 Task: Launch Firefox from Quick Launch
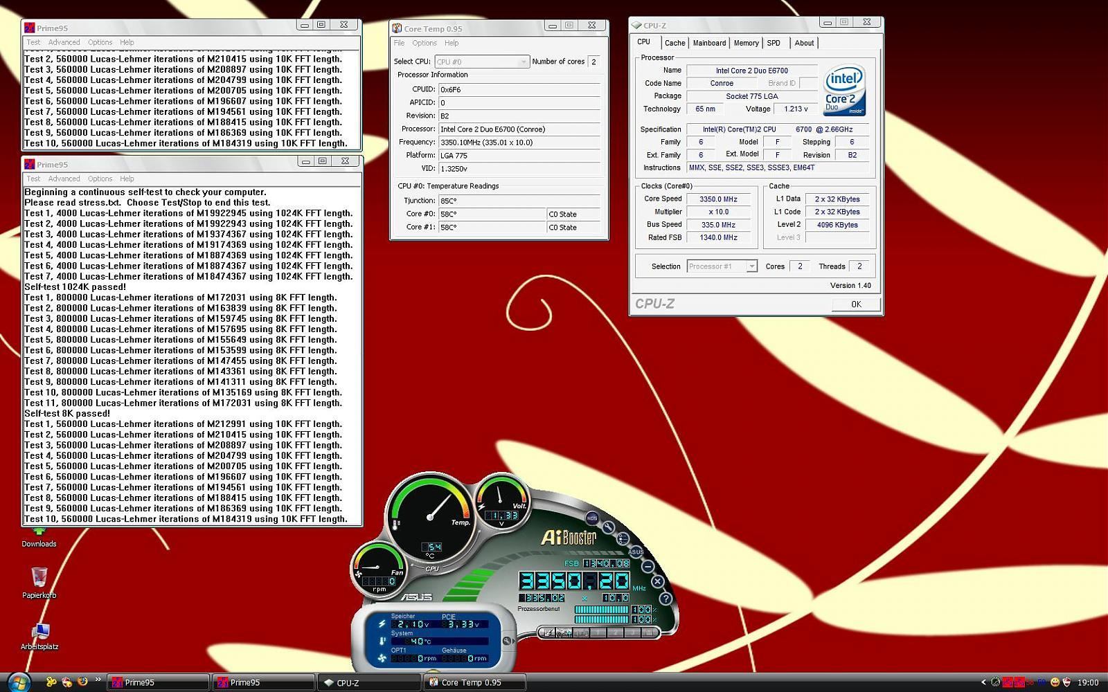82,682
